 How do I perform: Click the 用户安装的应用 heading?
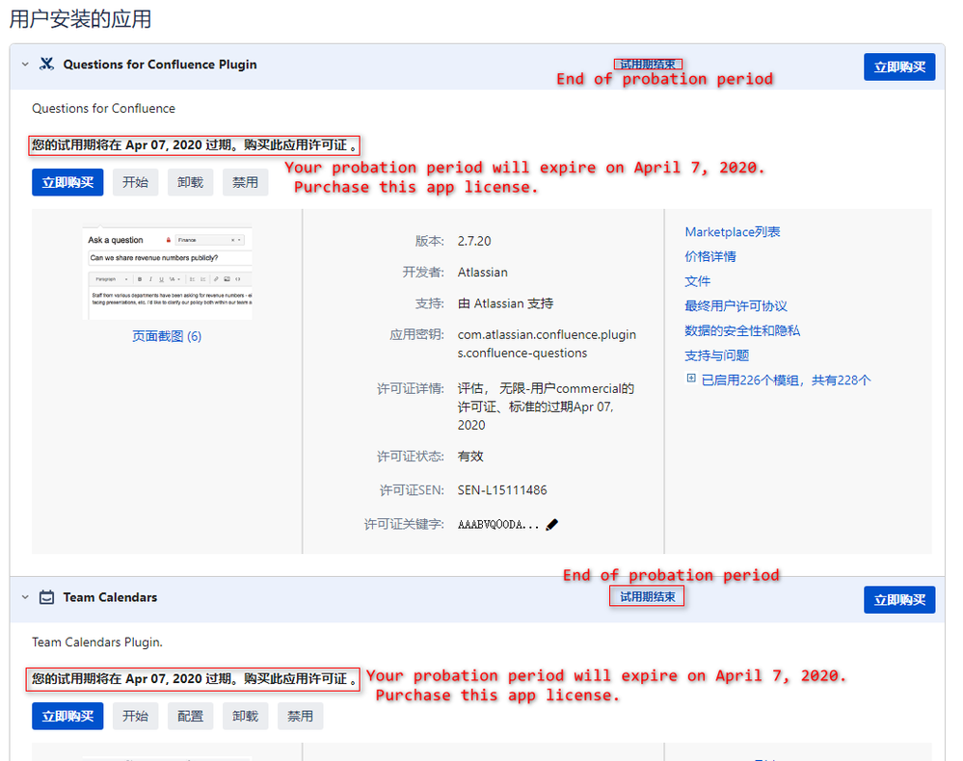coord(80,19)
